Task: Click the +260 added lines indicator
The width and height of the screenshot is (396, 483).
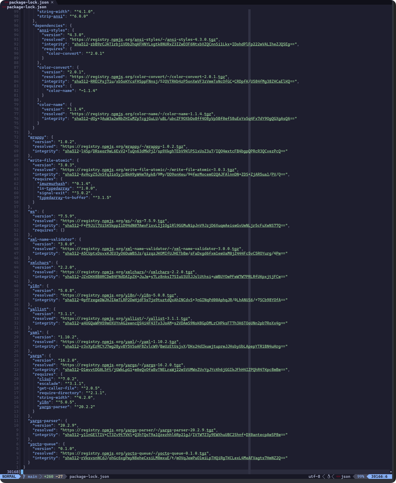Action: pyautogui.click(x=49, y=477)
